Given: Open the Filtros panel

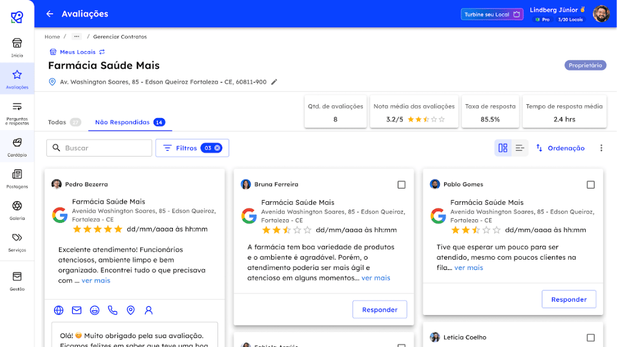Looking at the screenshot, I should click(x=192, y=148).
